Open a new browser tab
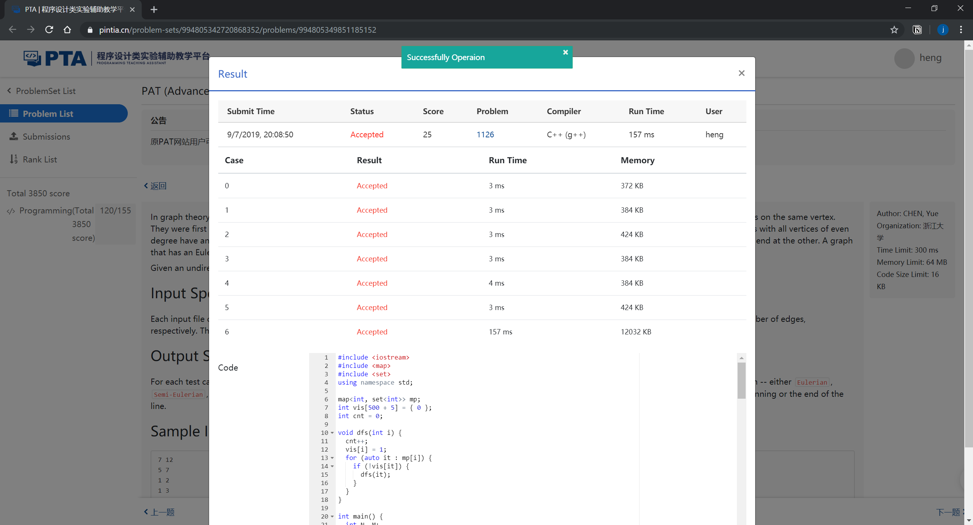Image resolution: width=973 pixels, height=525 pixels. pyautogui.click(x=154, y=10)
